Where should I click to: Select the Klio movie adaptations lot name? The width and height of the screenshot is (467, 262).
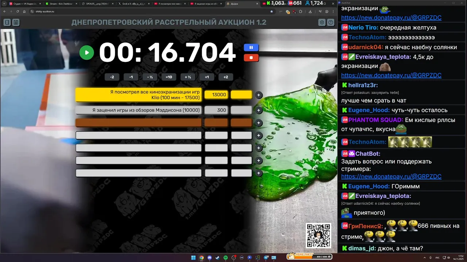point(138,95)
